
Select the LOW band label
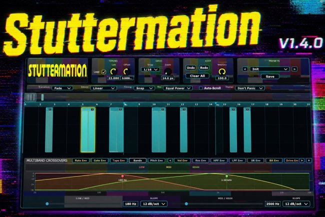141,167
